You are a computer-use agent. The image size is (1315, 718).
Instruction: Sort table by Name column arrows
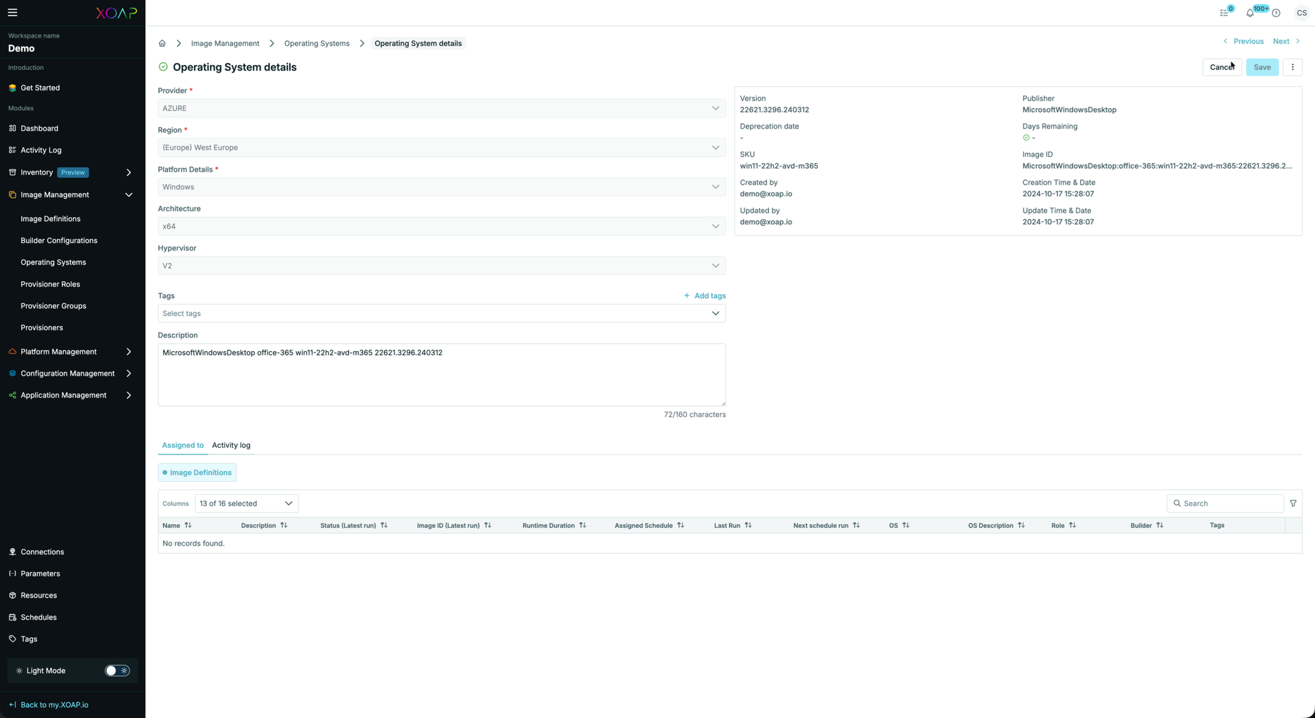188,526
